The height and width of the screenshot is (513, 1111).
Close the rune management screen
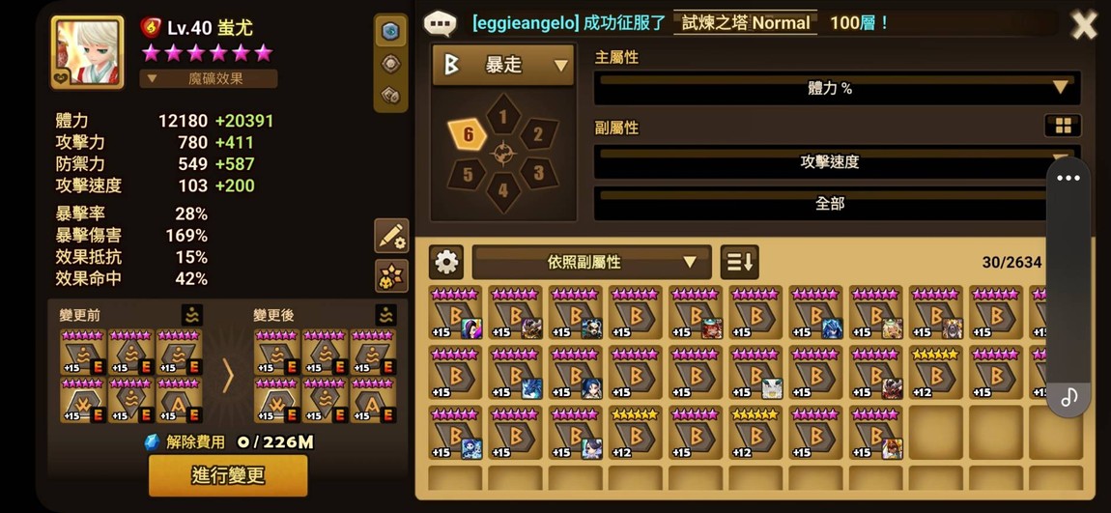pos(1084,25)
